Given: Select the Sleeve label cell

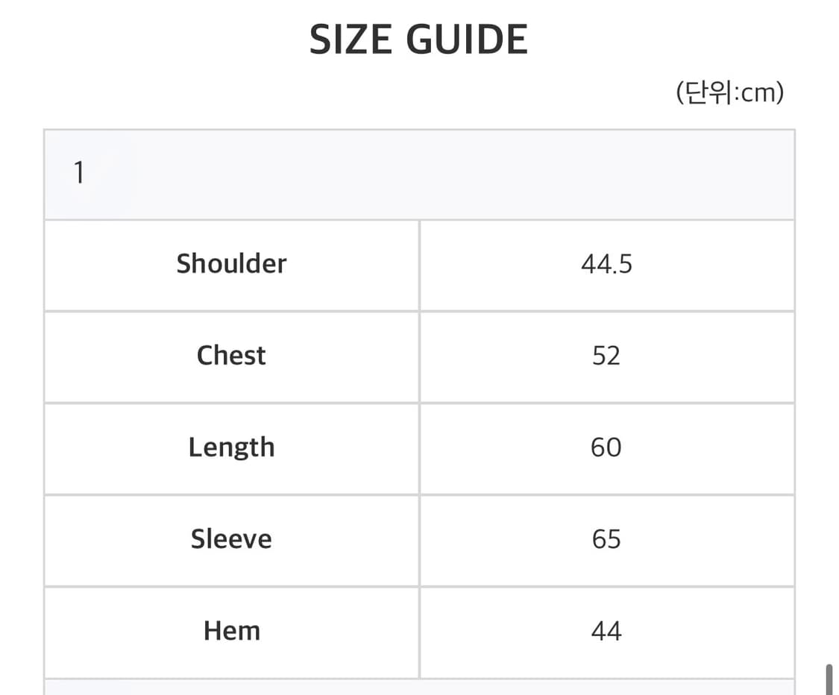Looking at the screenshot, I should click(x=231, y=539).
